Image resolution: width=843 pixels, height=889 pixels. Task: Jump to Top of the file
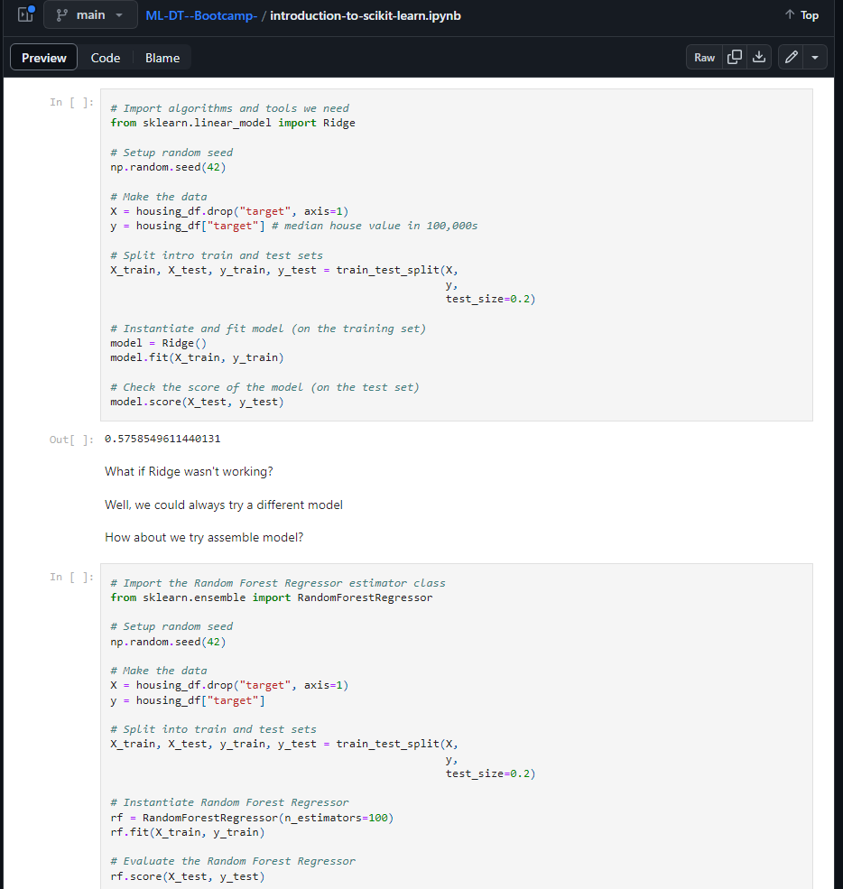click(801, 14)
